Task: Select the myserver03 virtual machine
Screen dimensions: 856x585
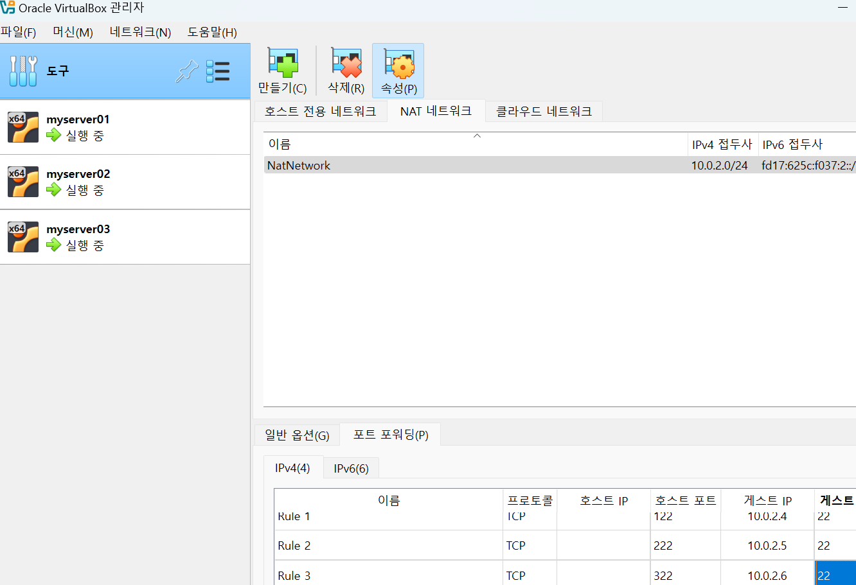Action: (x=125, y=237)
